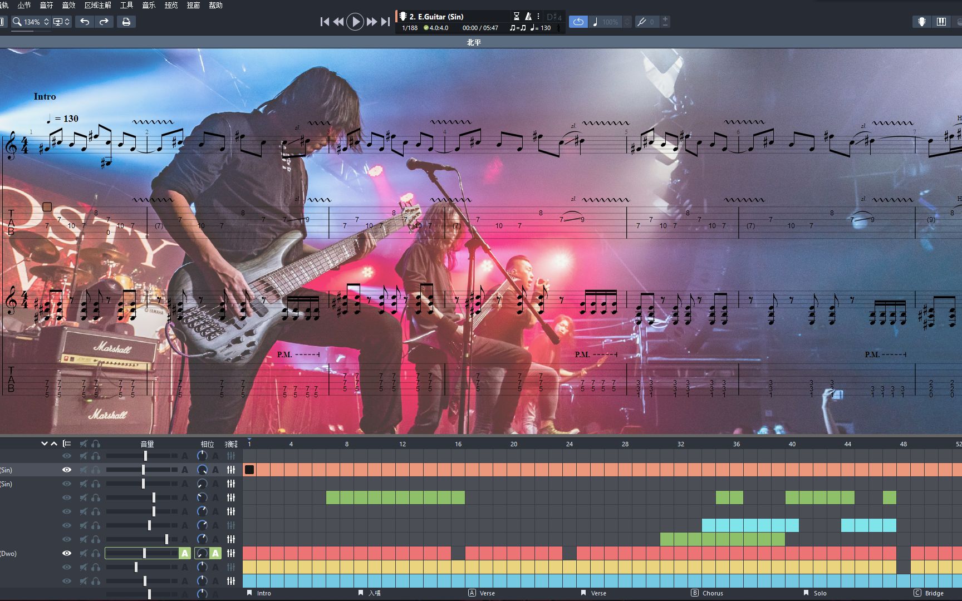Click bar number 16 on the timeline ruler
The height and width of the screenshot is (601, 962).
tap(458, 444)
